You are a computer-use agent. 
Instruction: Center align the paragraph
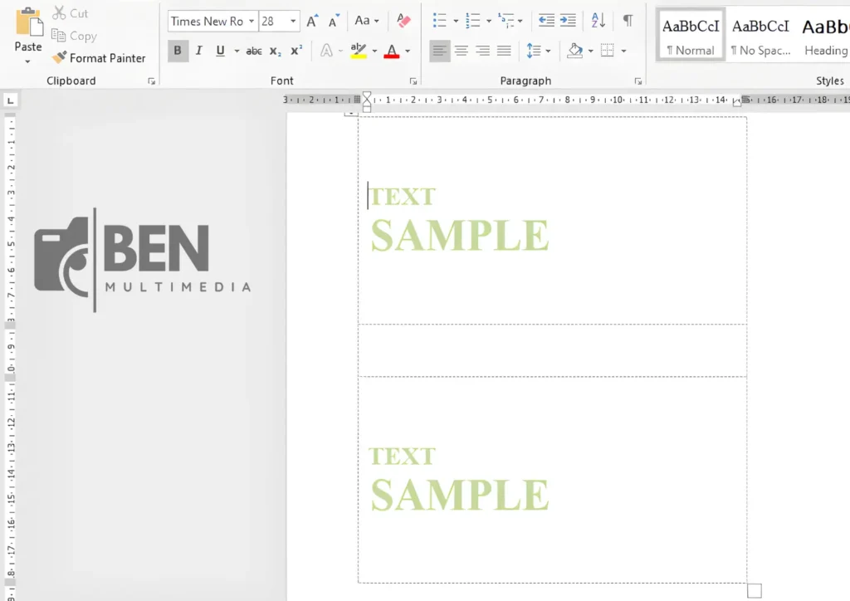coord(462,51)
